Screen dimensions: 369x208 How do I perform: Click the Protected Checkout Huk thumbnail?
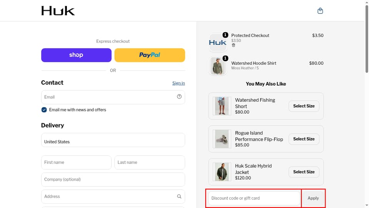(x=218, y=42)
